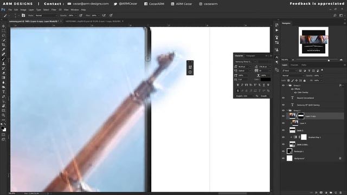Screen dimensions: 347x195
Task: Switch to the Paths tab
Action: 304,65
